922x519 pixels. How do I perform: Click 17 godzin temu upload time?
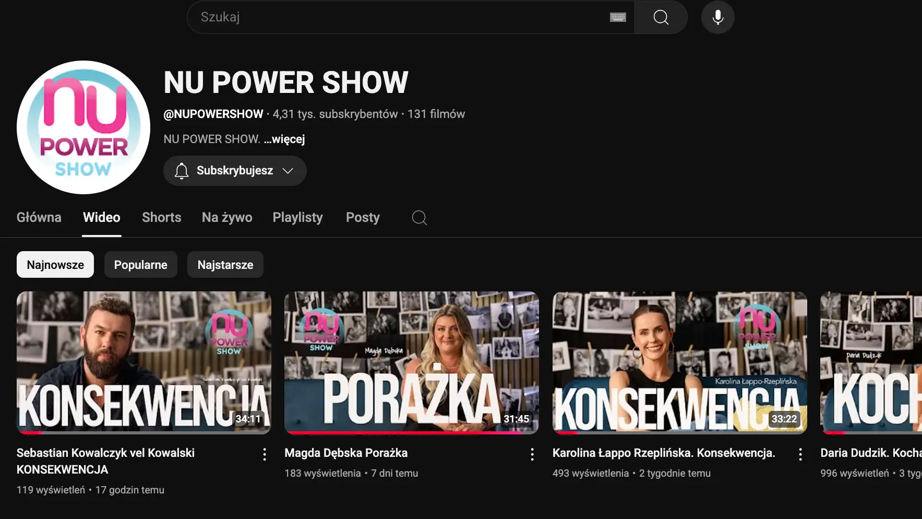click(x=130, y=490)
